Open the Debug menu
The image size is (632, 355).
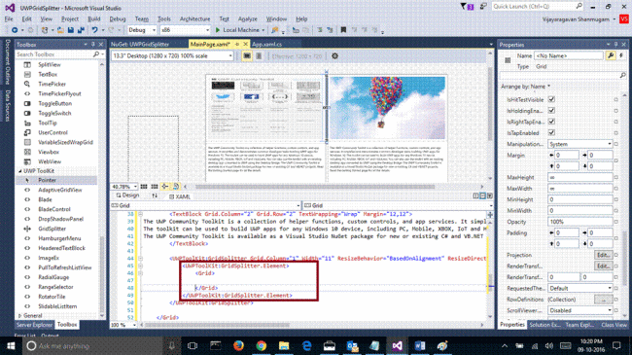tap(118, 18)
